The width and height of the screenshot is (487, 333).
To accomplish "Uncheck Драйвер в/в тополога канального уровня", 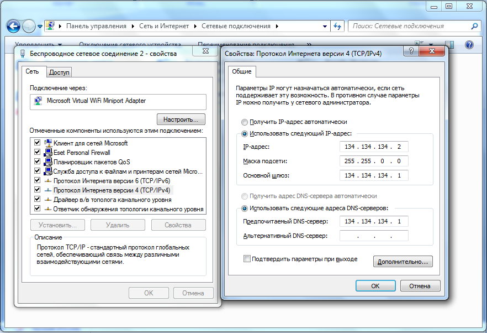I will pos(38,199).
